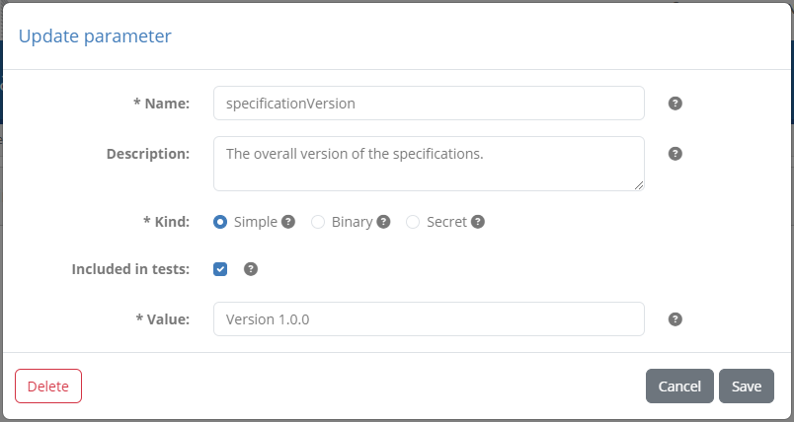
Task: Focus the Value field showing Version 1.0.0
Action: [429, 318]
